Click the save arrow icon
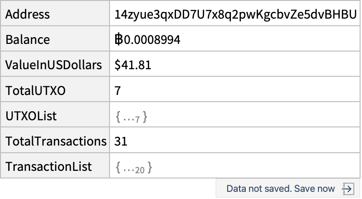 [x=348, y=189]
